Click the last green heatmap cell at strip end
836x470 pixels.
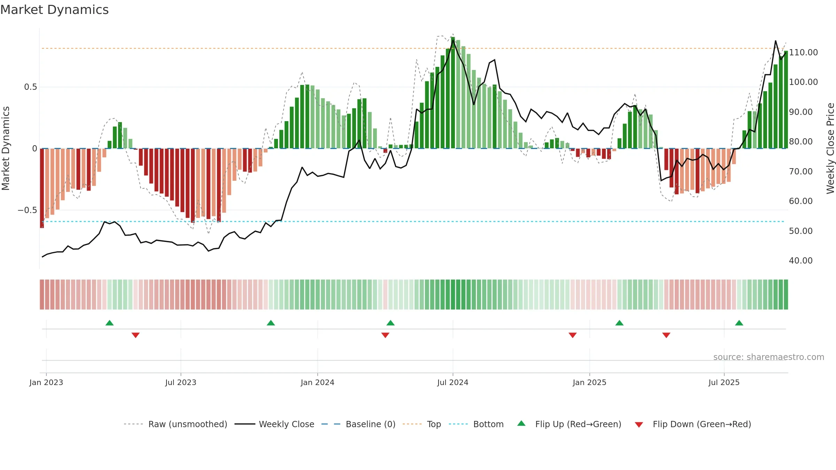point(786,295)
